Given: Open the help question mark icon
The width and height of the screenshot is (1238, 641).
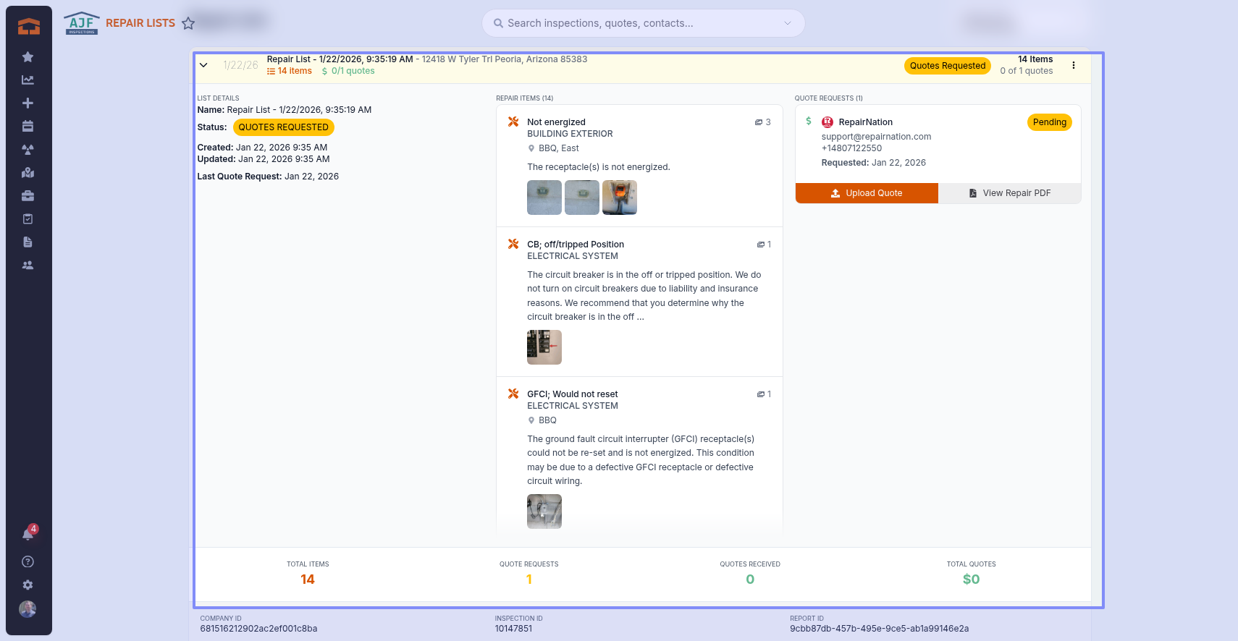Looking at the screenshot, I should [x=28, y=562].
